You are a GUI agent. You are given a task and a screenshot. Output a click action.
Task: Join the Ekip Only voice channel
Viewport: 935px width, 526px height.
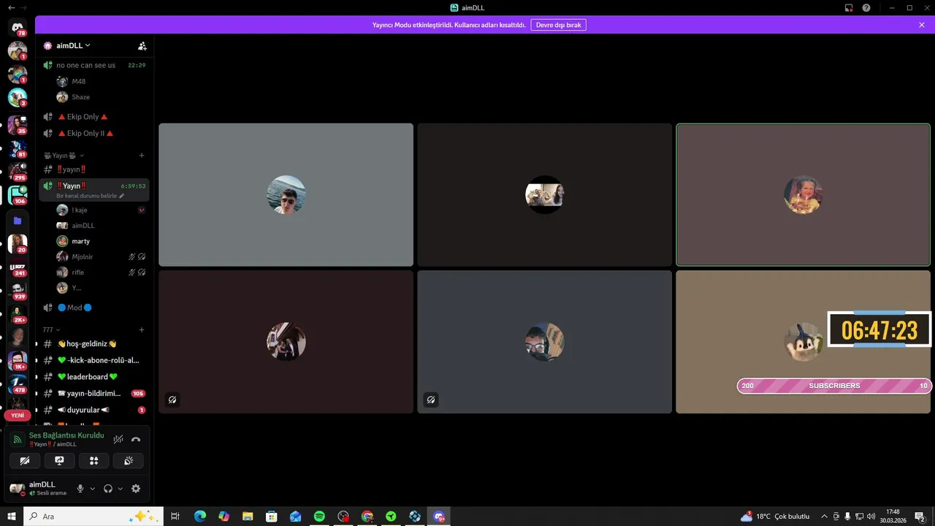pyautogui.click(x=94, y=117)
